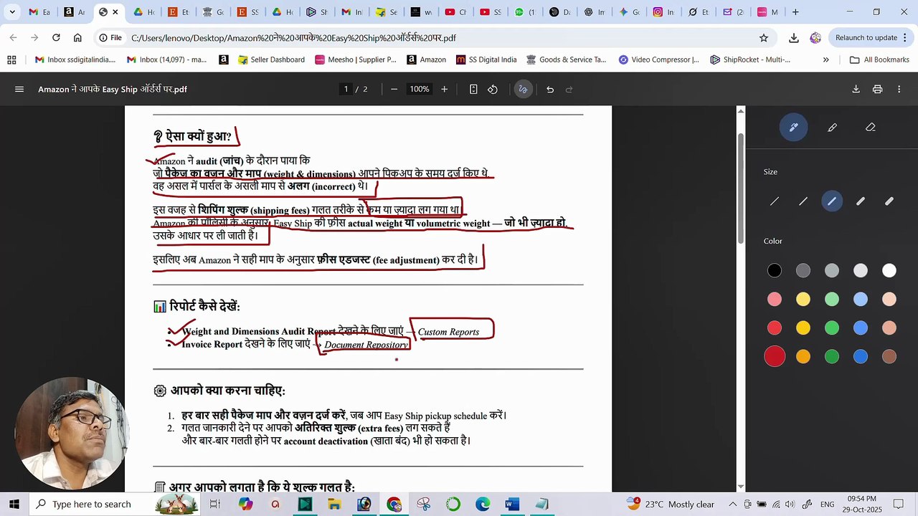Image resolution: width=918 pixels, height=516 pixels.
Task: Select the pen drawing tool
Action: point(793,128)
